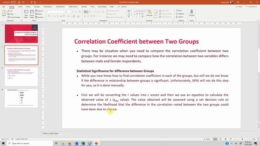Copy the selection
260x146 pixels.
pyautogui.click(x=11, y=14)
